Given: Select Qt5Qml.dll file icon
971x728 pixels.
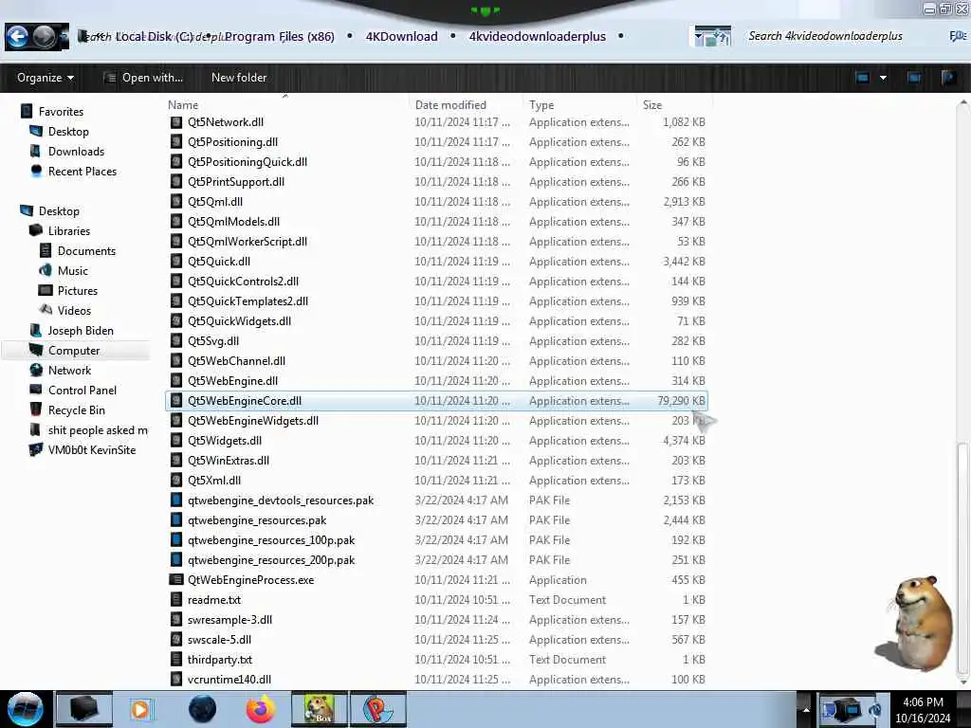Looking at the screenshot, I should [176, 202].
